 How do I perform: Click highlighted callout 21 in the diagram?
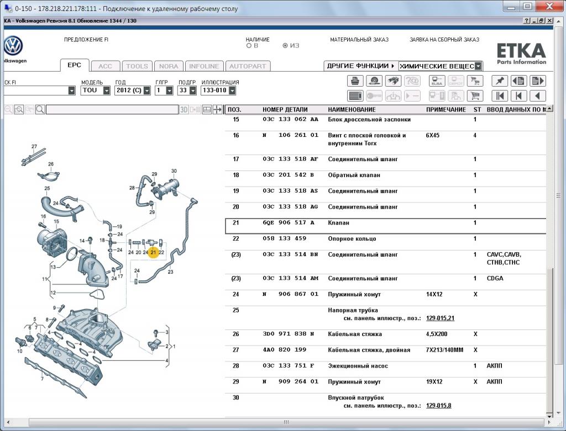(154, 252)
